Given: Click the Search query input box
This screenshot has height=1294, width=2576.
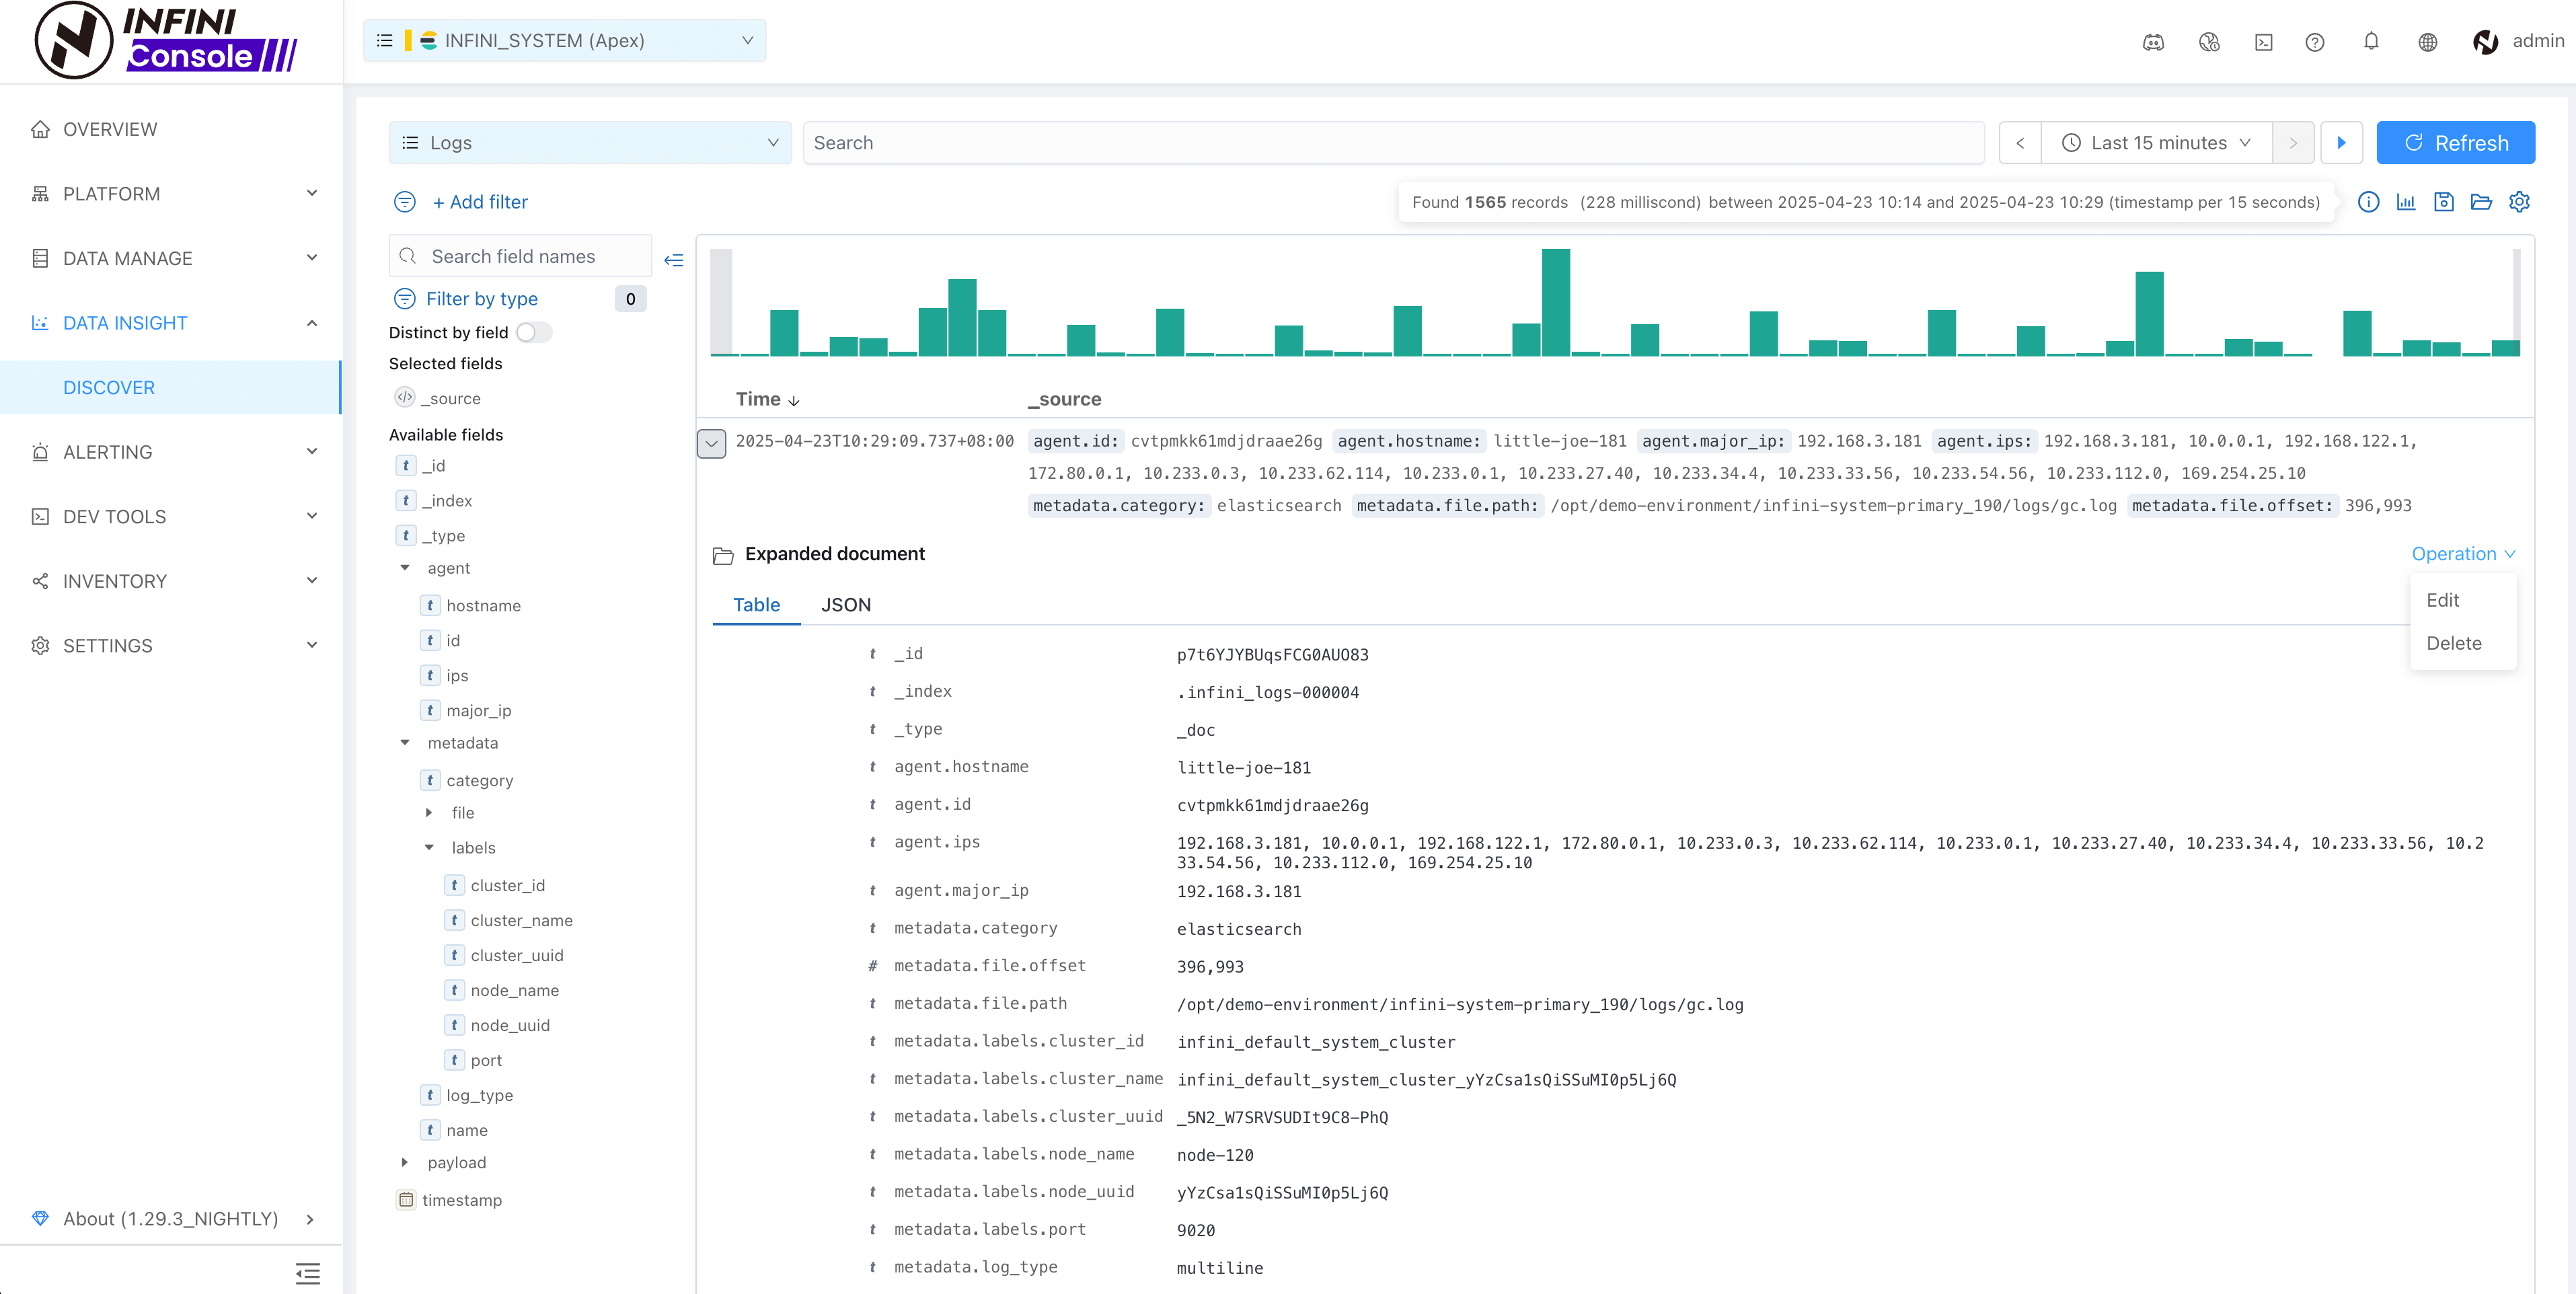Looking at the screenshot, I should tap(1392, 143).
